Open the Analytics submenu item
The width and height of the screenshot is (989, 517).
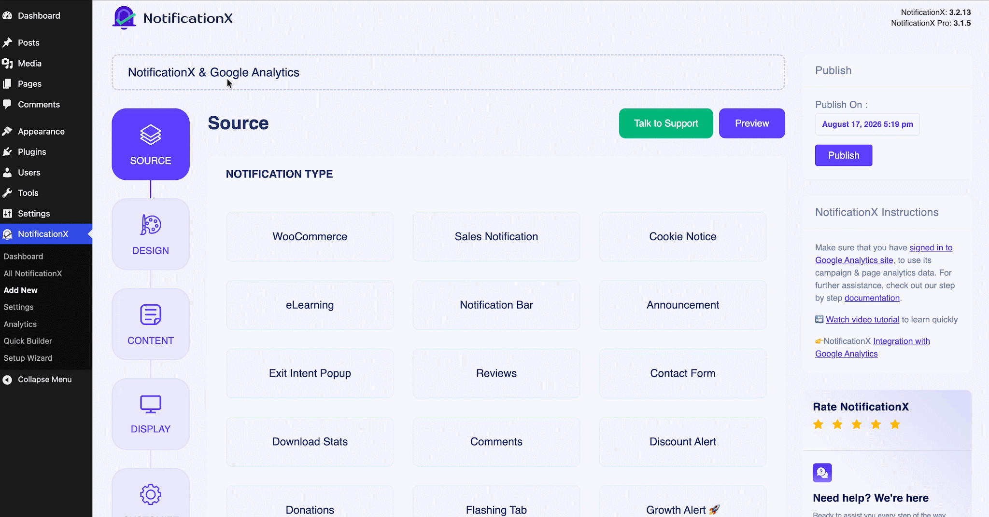pyautogui.click(x=20, y=324)
